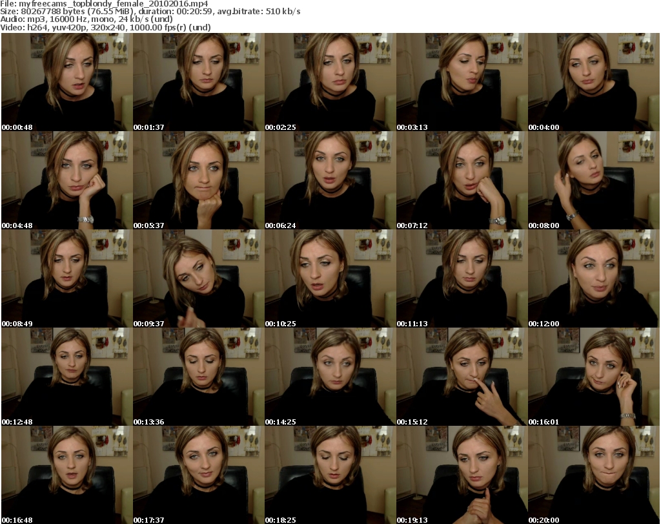Image resolution: width=661 pixels, height=524 pixels.
Task: Select the thumbnail timestamped 00:04:48
Action: (x=67, y=180)
